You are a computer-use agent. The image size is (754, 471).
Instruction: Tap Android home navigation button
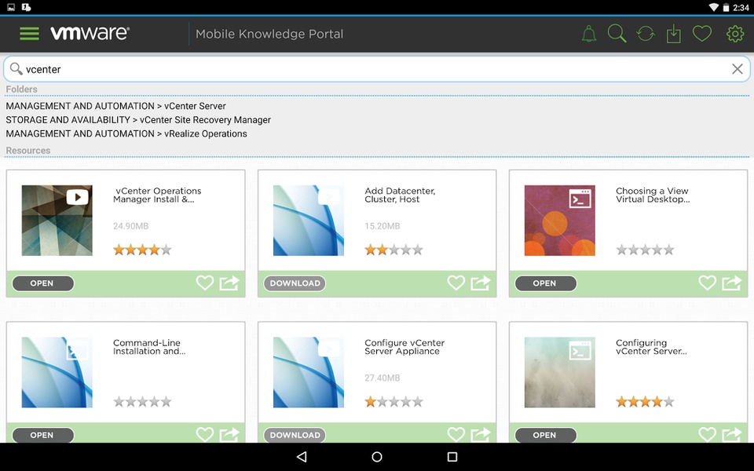tap(377, 457)
